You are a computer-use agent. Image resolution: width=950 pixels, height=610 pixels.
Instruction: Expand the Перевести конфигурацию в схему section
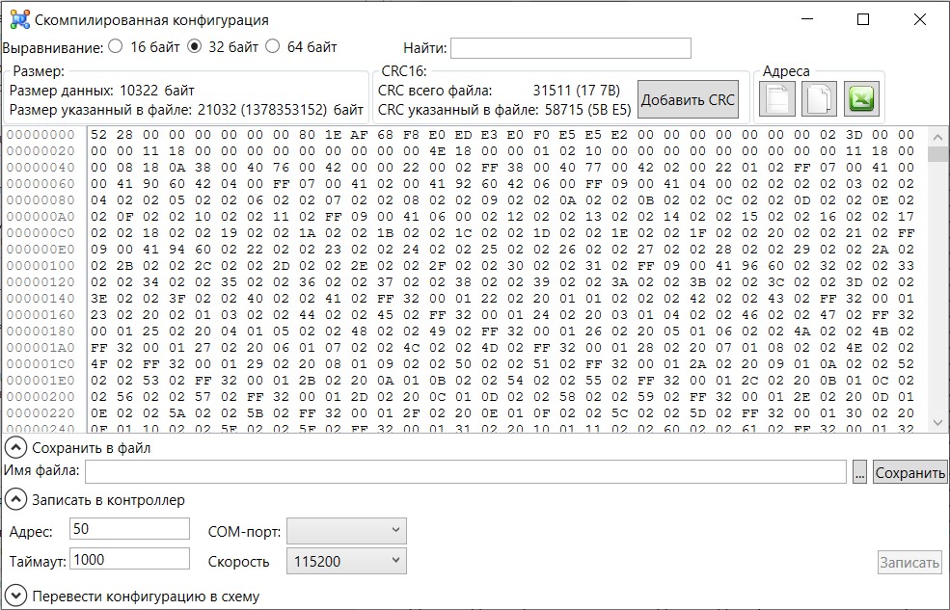tap(15, 596)
